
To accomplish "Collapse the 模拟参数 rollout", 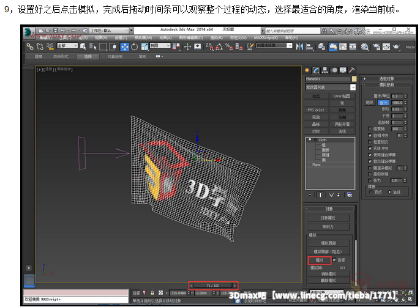I will point(386,84).
